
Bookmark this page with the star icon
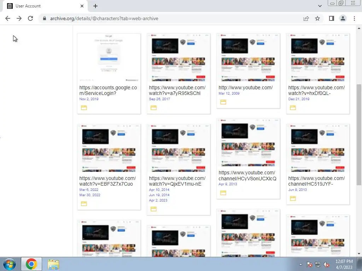[317, 18]
